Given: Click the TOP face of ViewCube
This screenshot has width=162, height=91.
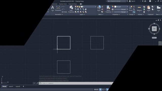Looking at the screenshot, I should tap(154, 29).
